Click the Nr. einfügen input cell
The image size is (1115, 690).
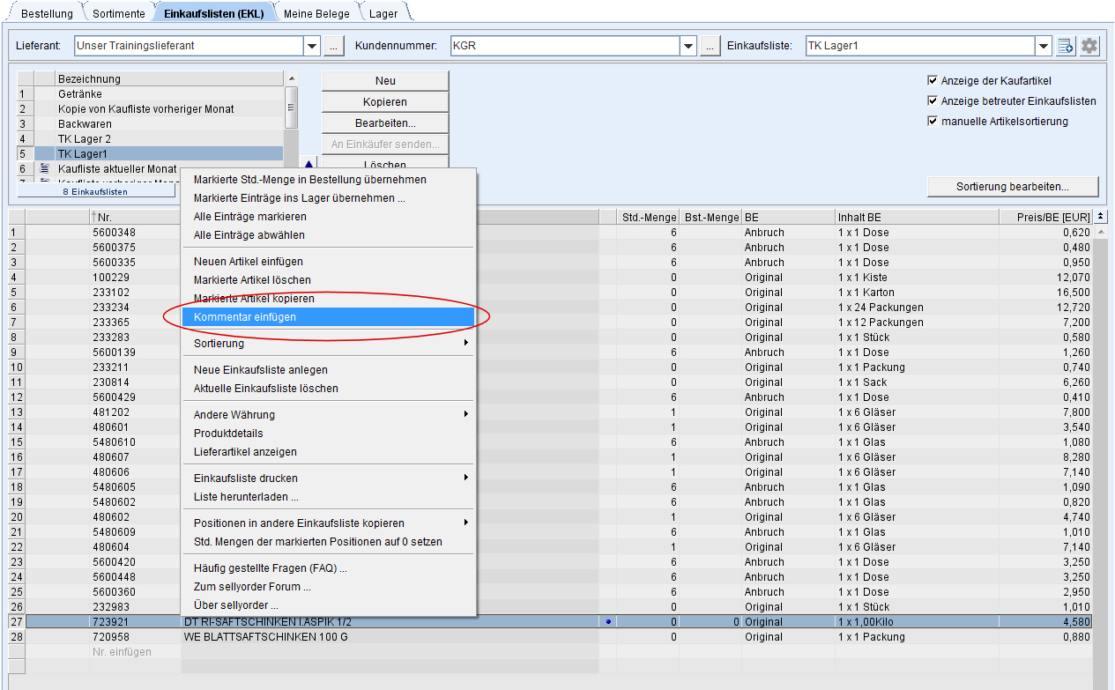122,652
